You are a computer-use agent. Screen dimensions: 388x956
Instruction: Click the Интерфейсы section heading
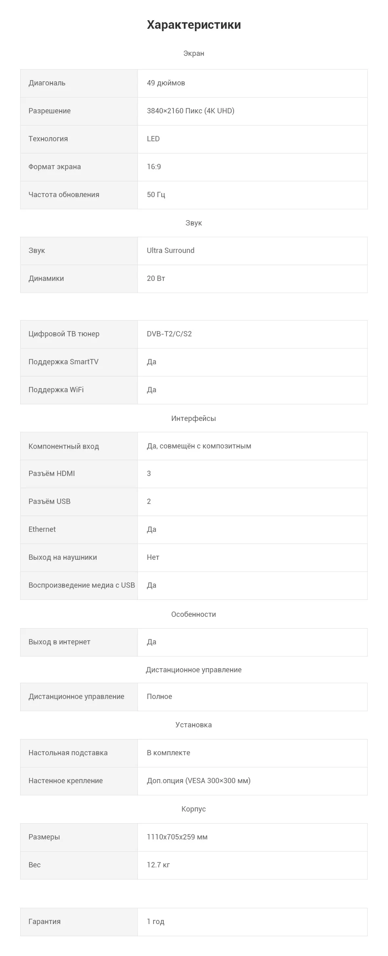pyautogui.click(x=194, y=419)
